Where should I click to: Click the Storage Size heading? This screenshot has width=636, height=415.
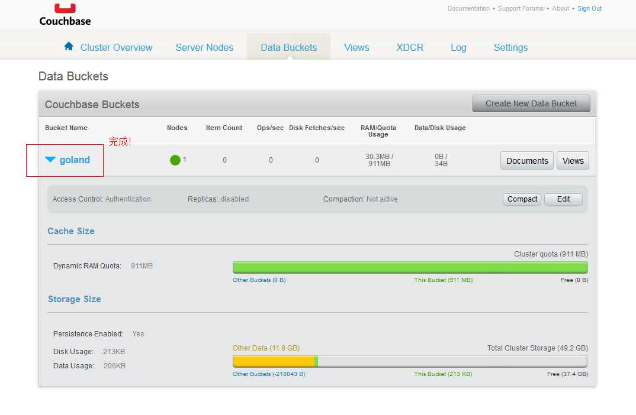pyautogui.click(x=75, y=299)
